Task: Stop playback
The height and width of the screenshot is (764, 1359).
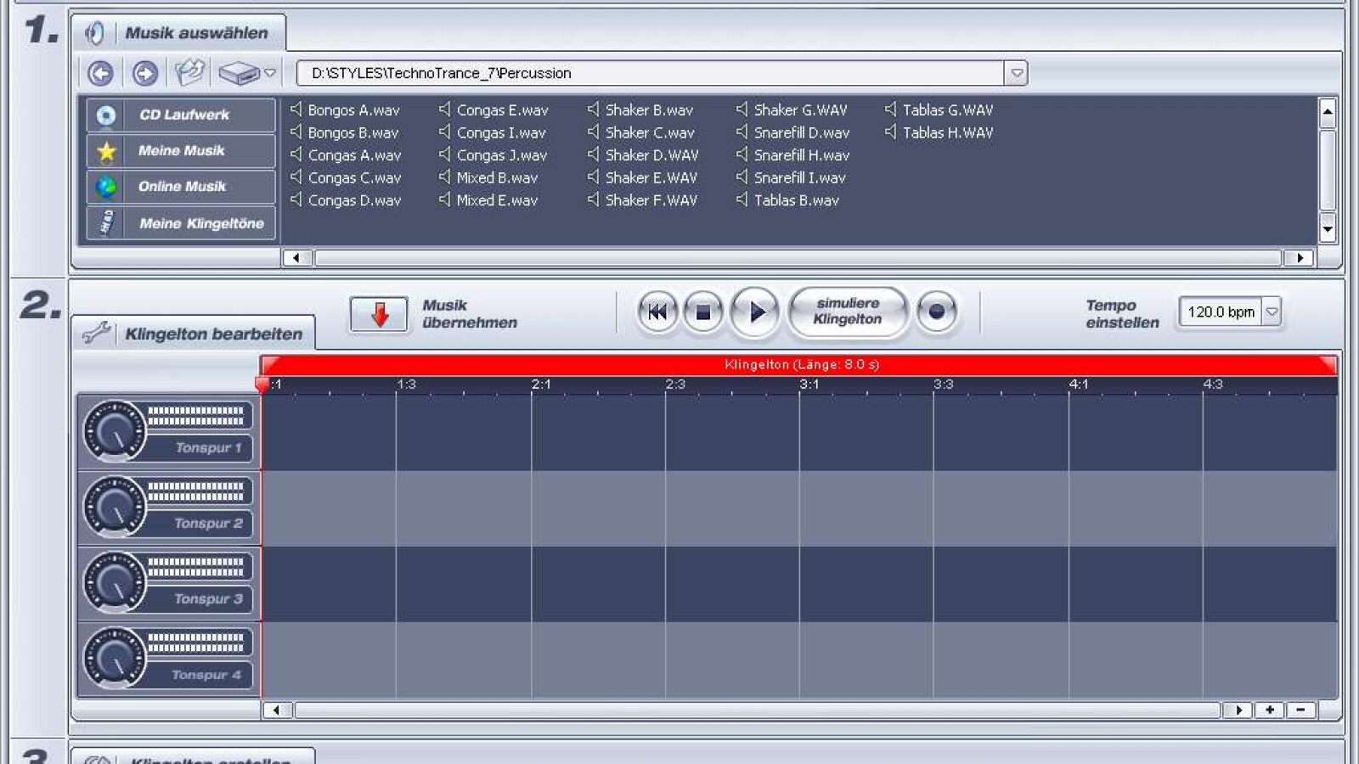Action: (703, 312)
